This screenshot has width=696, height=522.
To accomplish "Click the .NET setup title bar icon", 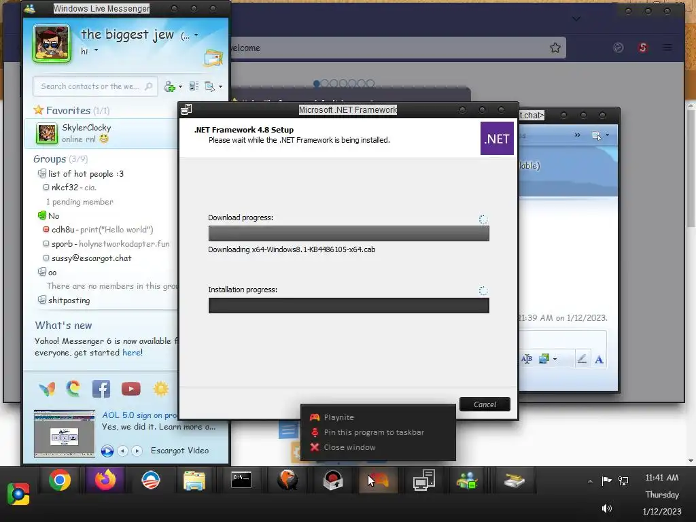I will tap(186, 109).
